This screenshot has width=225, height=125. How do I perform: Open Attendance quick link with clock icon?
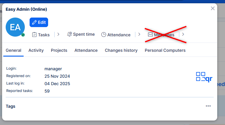(116, 35)
